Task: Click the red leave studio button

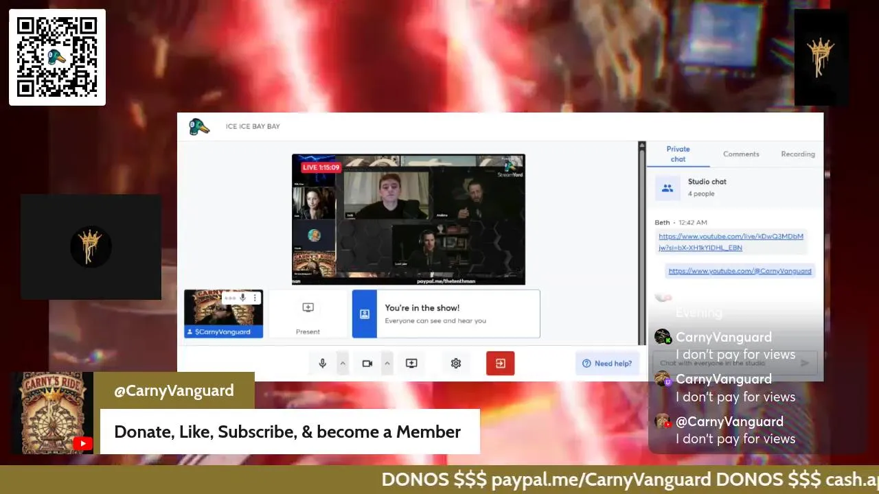Action: (x=501, y=364)
